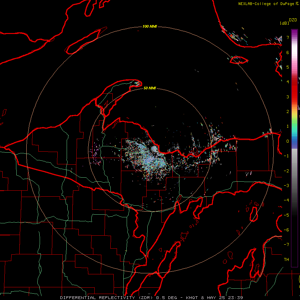The image size is (300, 300).
Task: Click the color scale bar at 0 dB
Action: click(x=294, y=141)
